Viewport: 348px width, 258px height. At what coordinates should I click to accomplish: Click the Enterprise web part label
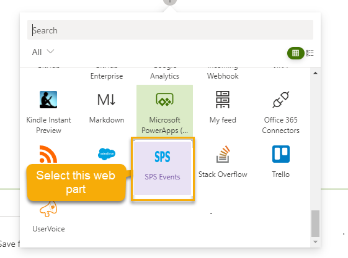(x=107, y=76)
